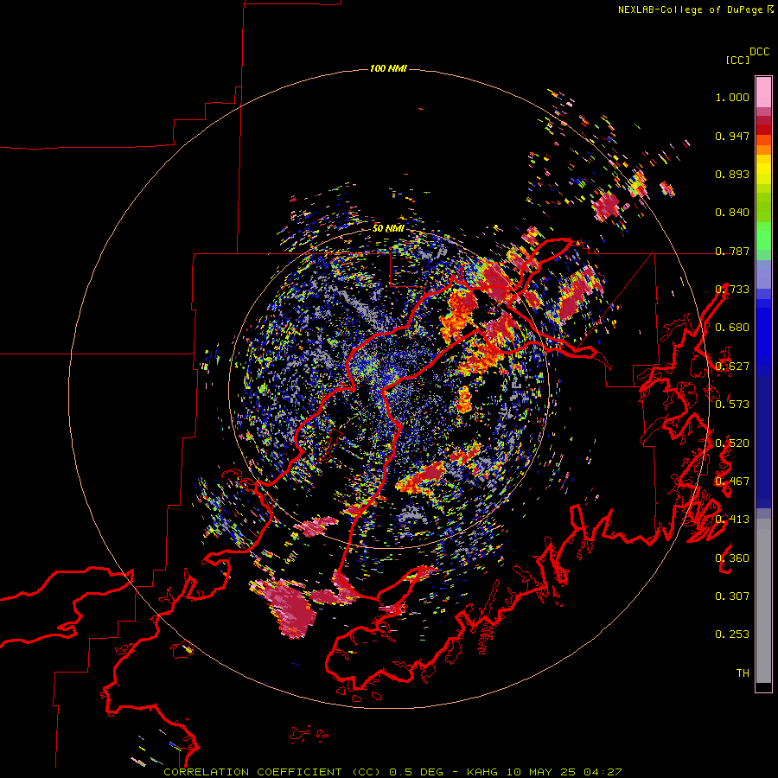Select the 0.467 scale value
Viewport: 778px width, 778px height.
(732, 481)
